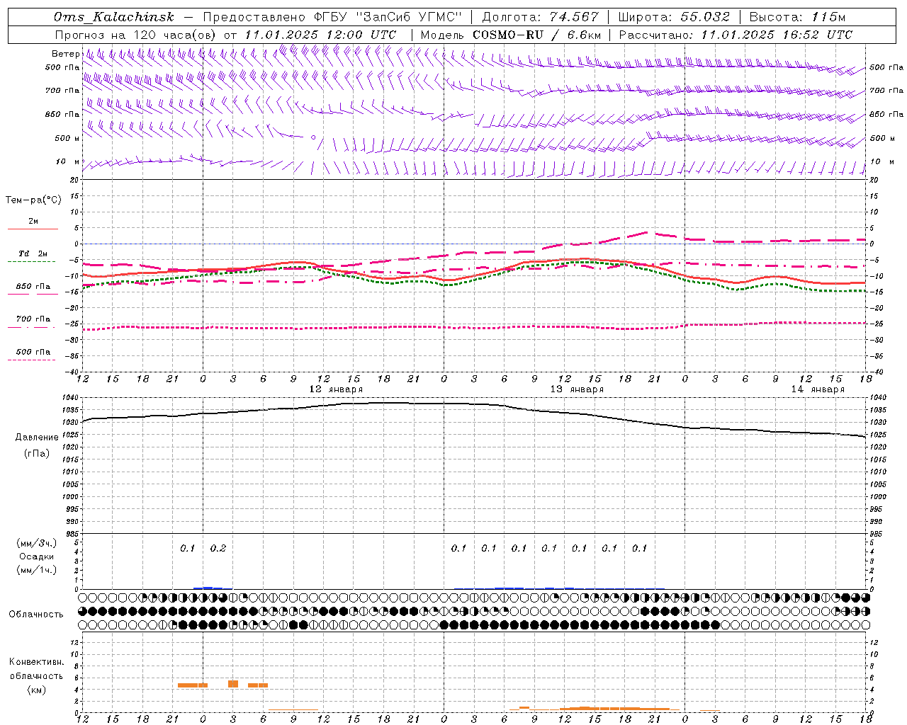Image resolution: width=907 pixels, height=725 pixels.
Task: Click the Высота: 115м value
Action: [x=797, y=17]
